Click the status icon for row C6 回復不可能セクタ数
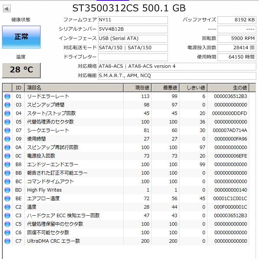 (x=7, y=233)
